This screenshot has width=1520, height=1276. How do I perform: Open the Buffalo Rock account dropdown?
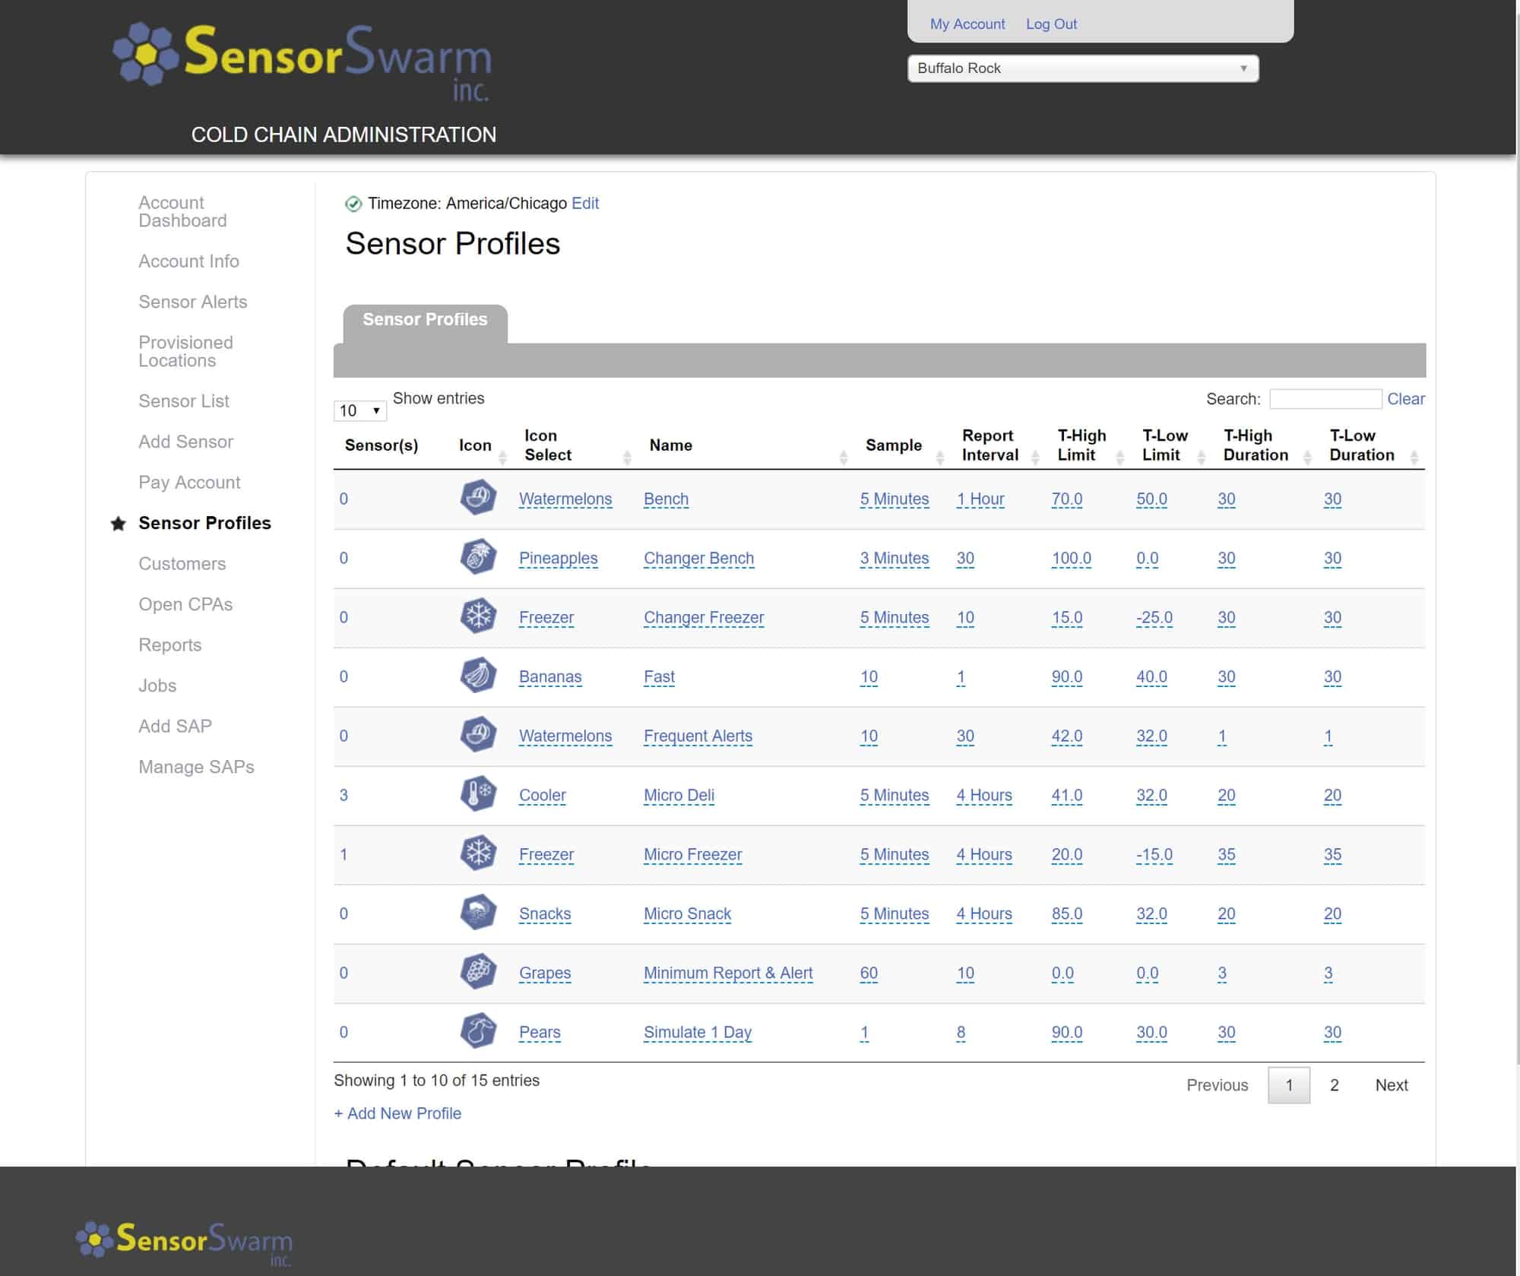tap(1082, 68)
